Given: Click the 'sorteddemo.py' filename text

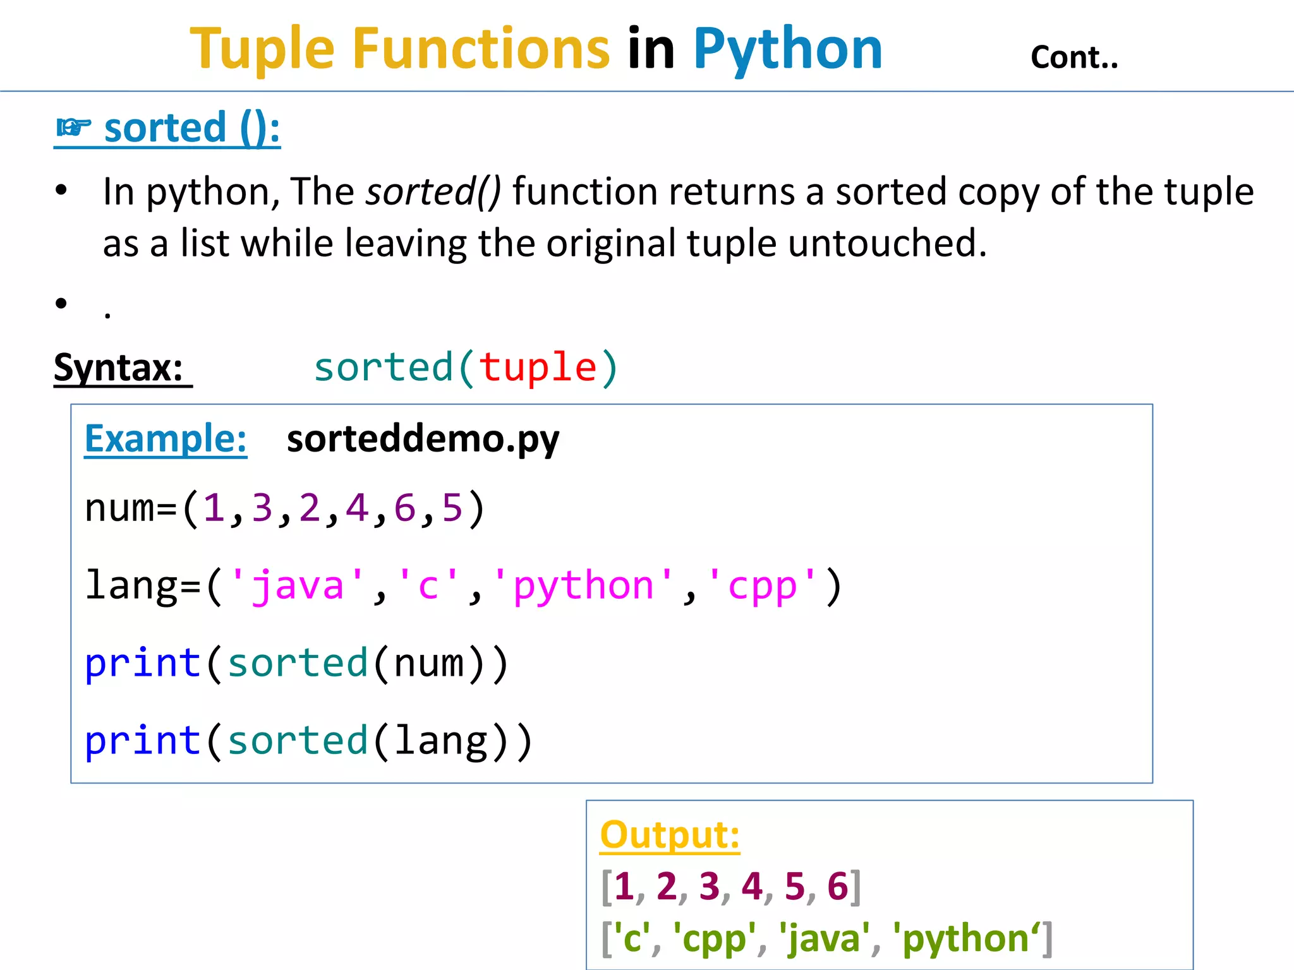Looking at the screenshot, I should (x=423, y=438).
